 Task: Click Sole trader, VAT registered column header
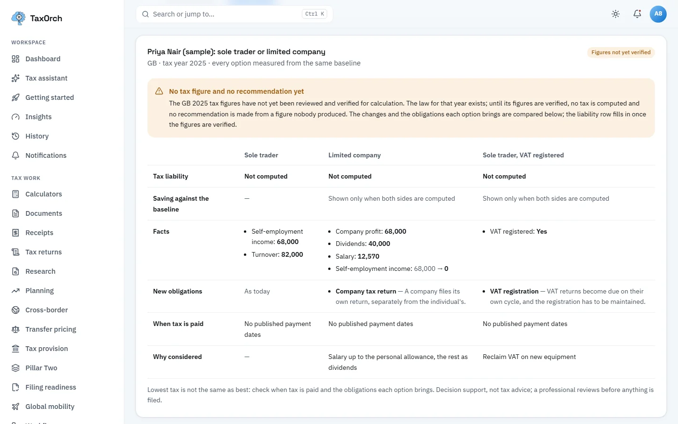[523, 155]
